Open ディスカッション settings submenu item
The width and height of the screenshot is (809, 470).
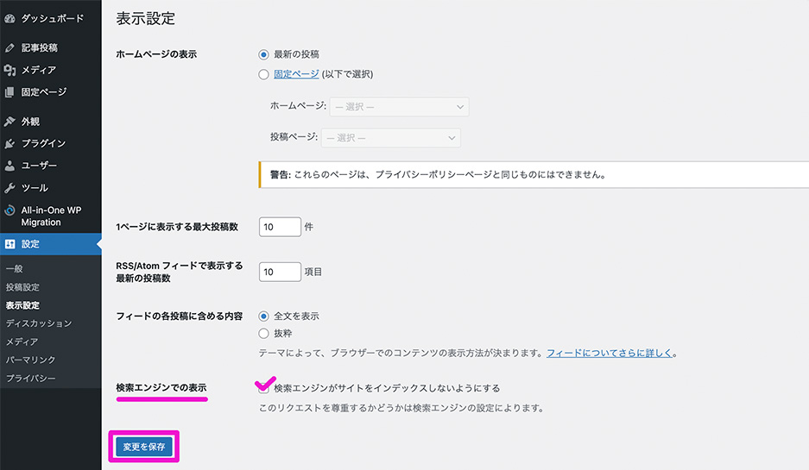(x=38, y=323)
